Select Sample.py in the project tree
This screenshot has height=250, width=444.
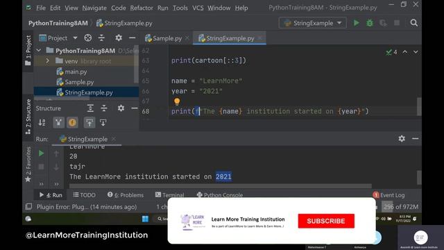point(79,82)
